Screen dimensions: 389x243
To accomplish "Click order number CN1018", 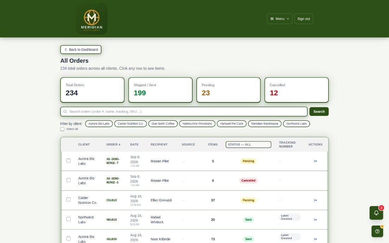I will (x=112, y=200).
